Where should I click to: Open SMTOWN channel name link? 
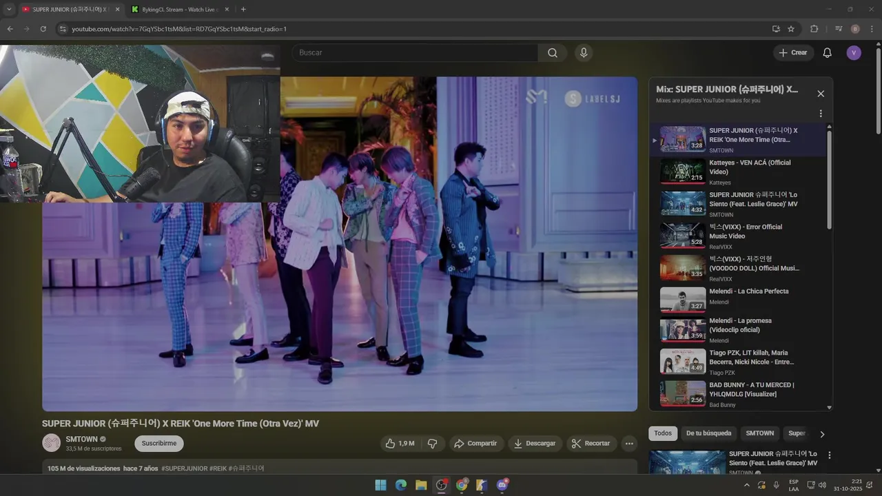(x=81, y=440)
